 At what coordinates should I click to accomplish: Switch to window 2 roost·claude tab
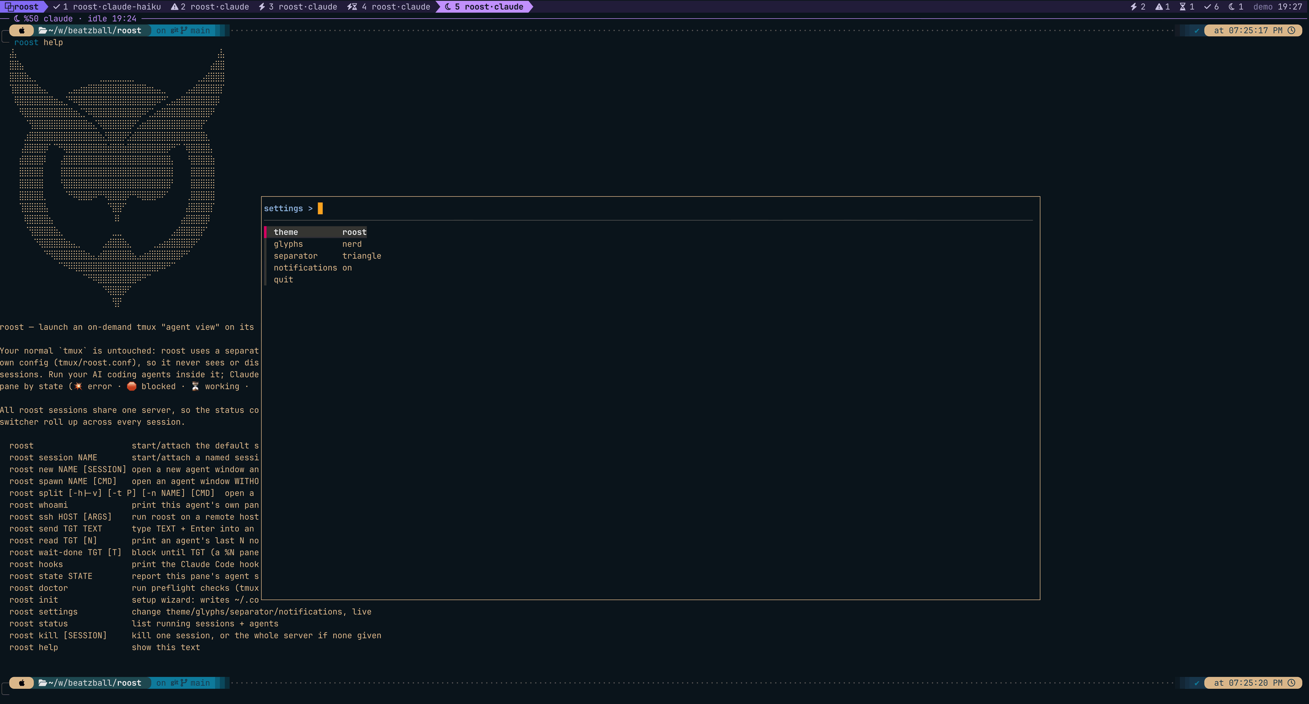coord(210,7)
